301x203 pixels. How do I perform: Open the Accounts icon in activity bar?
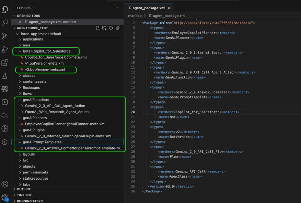(x=4, y=184)
